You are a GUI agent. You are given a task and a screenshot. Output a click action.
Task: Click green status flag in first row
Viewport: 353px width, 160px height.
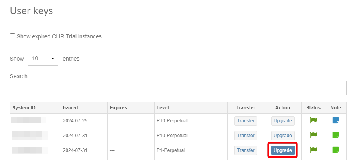coord(313,120)
